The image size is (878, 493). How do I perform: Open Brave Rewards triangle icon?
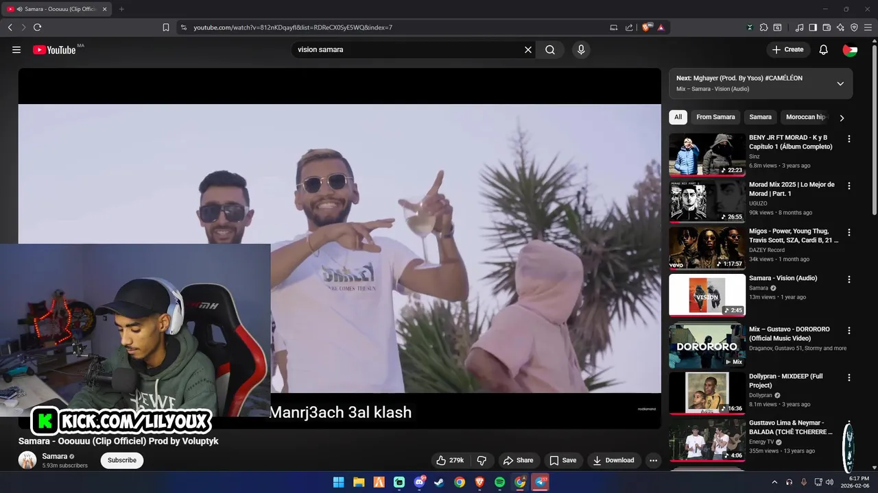point(661,27)
